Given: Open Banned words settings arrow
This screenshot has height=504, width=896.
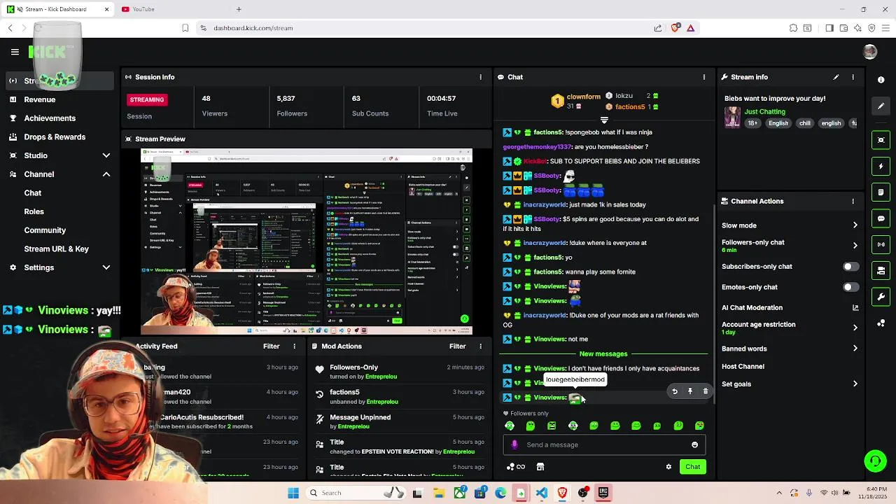Looking at the screenshot, I should [x=855, y=349].
